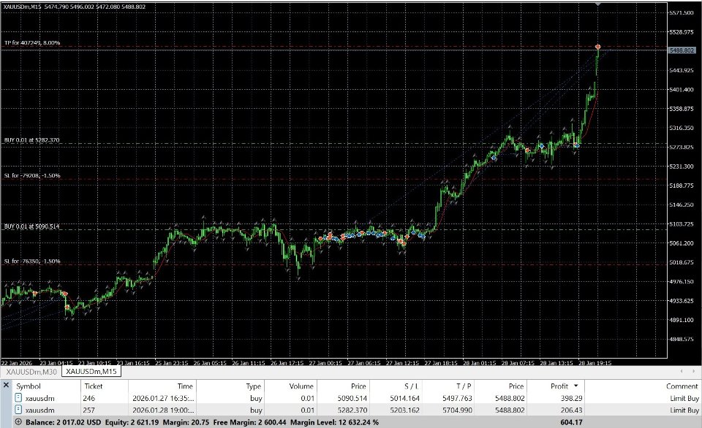Click order icon for ticket 246 row

click(18, 397)
